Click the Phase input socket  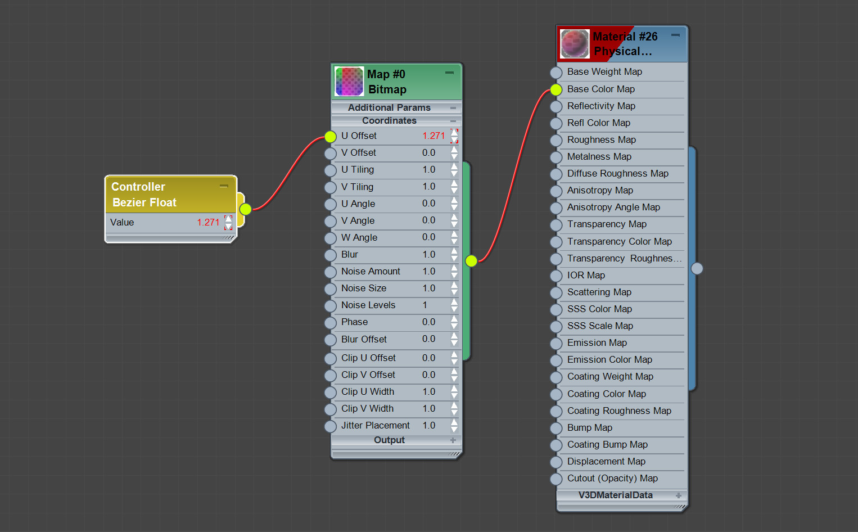(331, 323)
